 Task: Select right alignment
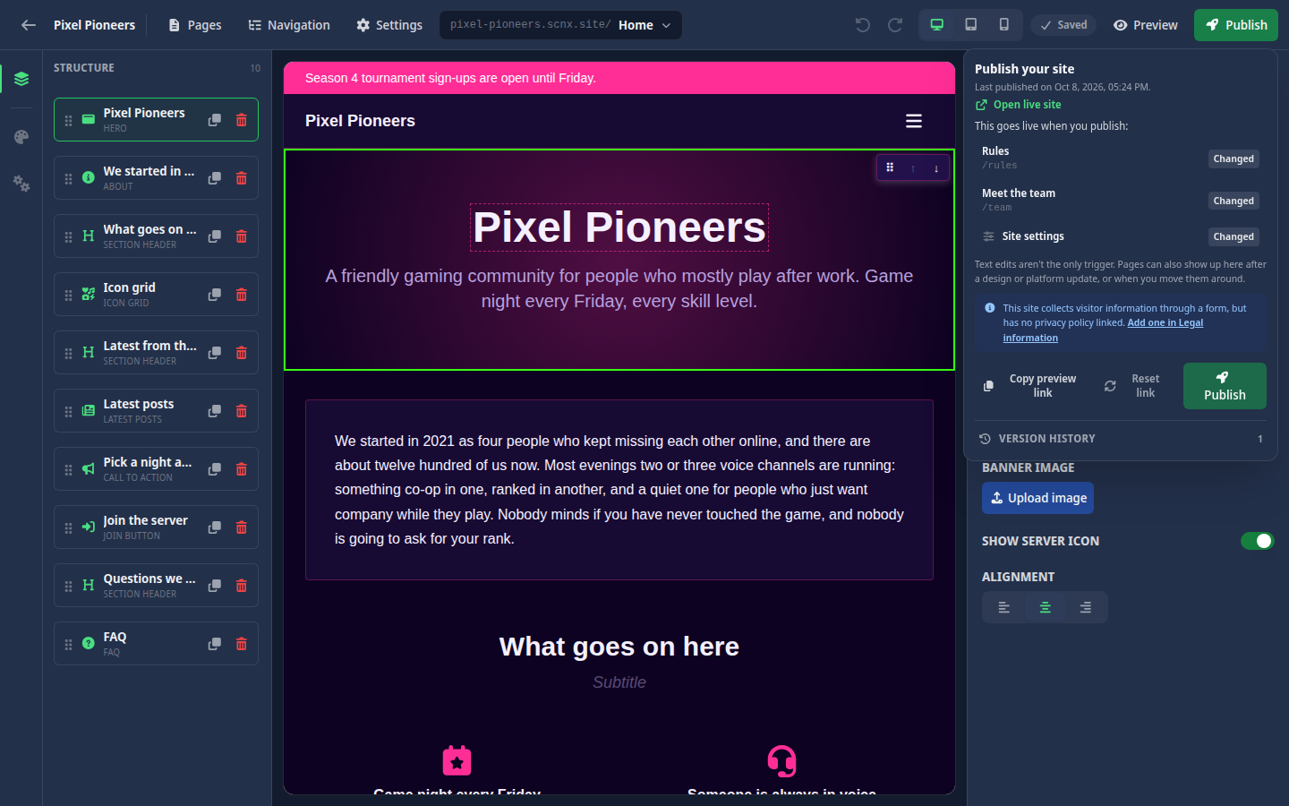pyautogui.click(x=1085, y=607)
